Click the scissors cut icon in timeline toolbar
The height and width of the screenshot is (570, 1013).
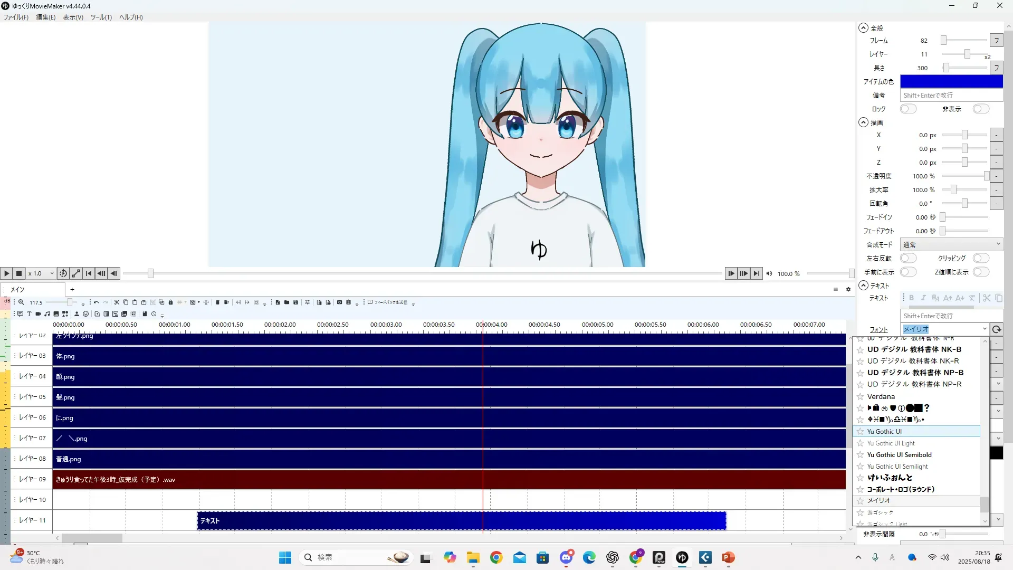[x=117, y=302]
